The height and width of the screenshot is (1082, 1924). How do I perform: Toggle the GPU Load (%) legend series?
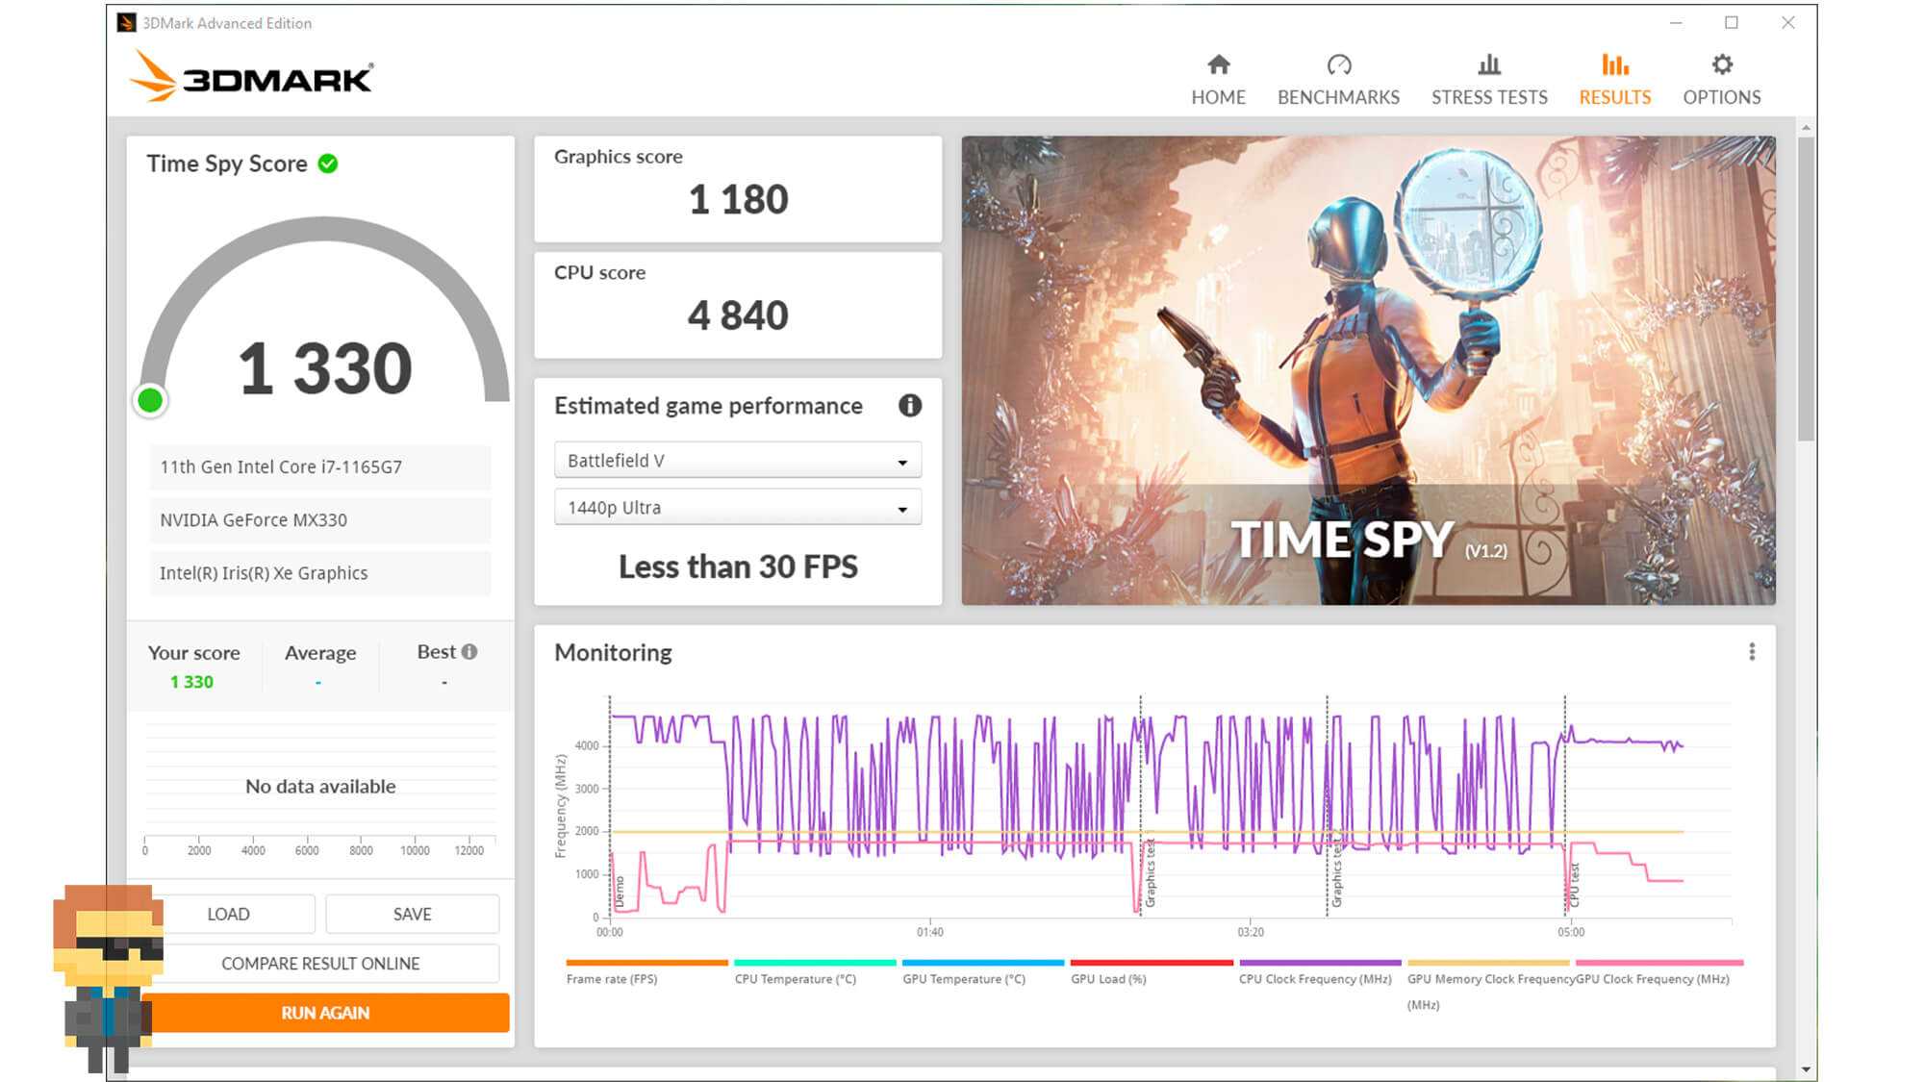[1108, 978]
